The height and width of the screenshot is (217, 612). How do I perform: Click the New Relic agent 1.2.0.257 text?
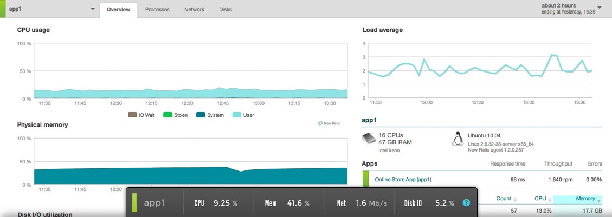pyautogui.click(x=495, y=149)
